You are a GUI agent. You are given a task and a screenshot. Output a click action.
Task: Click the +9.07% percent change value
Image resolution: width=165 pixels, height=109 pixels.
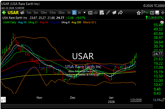[x=80, y=18]
